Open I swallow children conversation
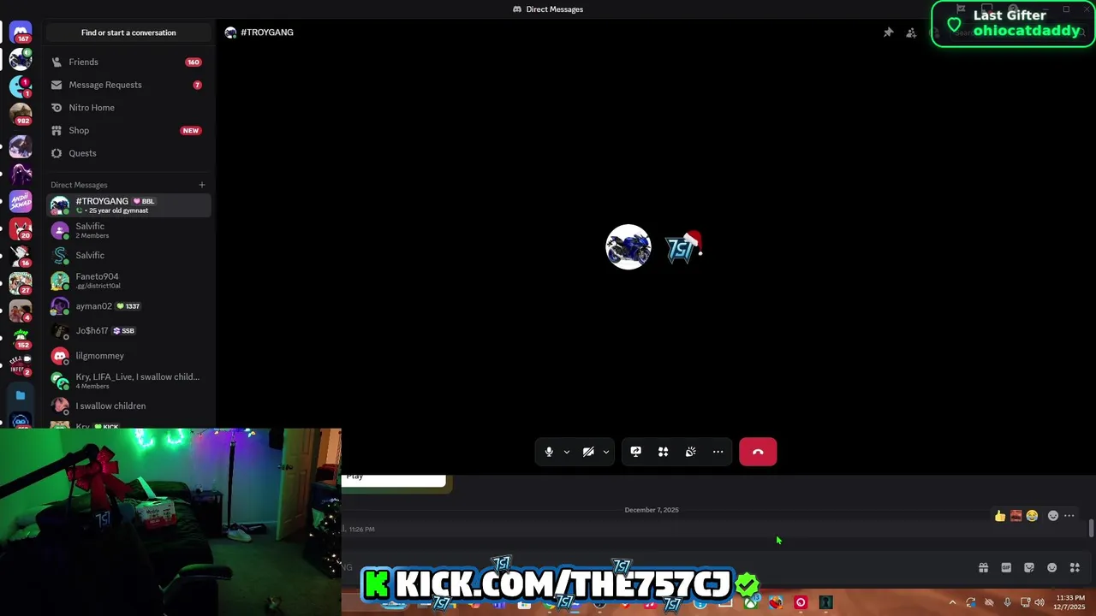 point(128,406)
